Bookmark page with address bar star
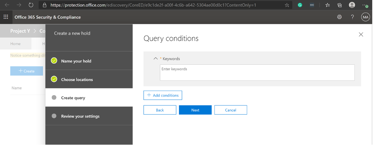373x145 pixels. [287, 5]
